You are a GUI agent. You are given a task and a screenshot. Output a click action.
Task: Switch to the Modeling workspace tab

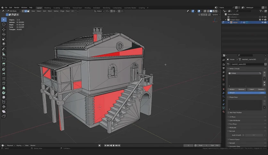[47, 8]
